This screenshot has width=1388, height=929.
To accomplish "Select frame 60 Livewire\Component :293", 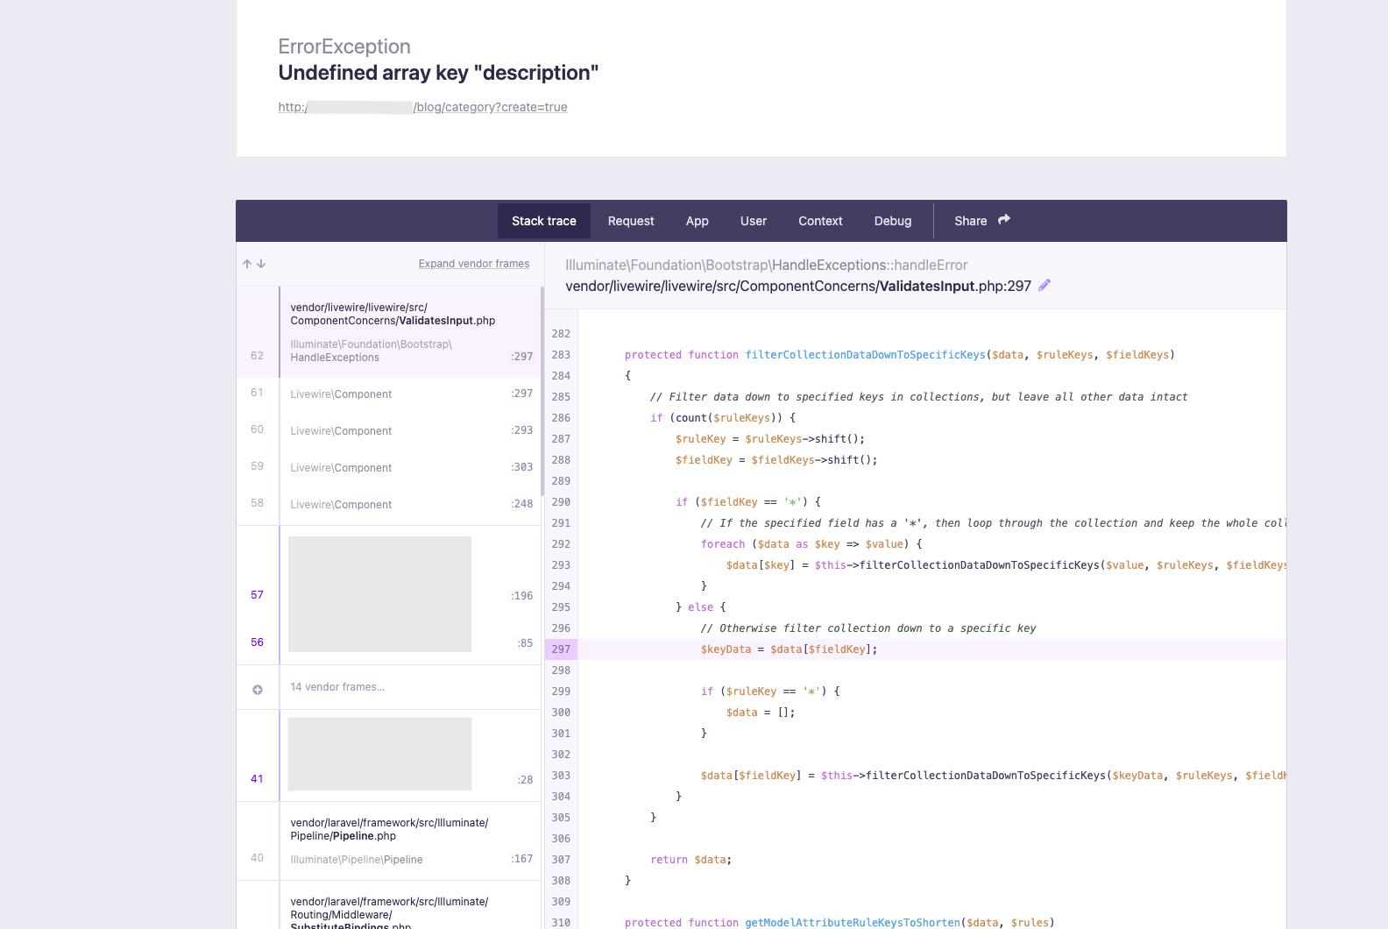I will [389, 431].
